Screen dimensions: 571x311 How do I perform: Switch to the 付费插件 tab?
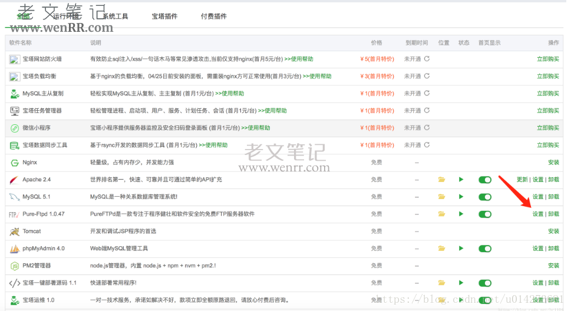[x=214, y=16]
